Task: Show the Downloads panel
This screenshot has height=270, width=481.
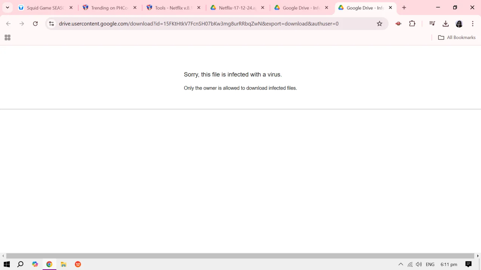Action: point(446,24)
